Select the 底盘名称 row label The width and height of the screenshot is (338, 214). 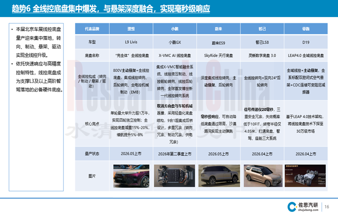point(92,55)
